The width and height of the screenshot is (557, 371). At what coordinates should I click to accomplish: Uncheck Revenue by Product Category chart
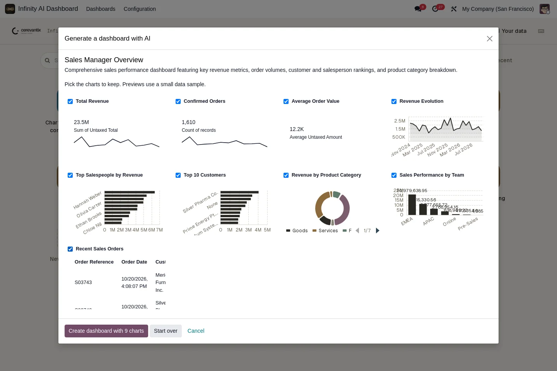[286, 175]
